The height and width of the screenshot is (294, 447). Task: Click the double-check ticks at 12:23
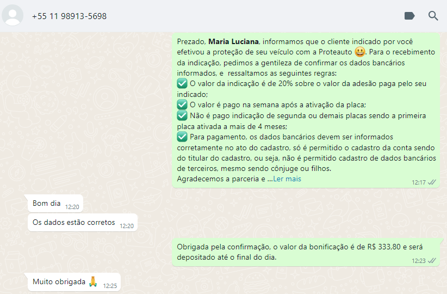(432, 261)
